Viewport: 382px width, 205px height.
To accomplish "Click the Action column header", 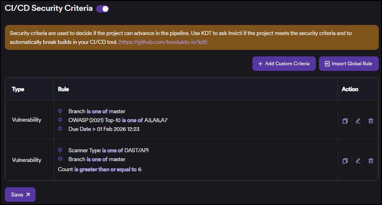I will 350,89.
